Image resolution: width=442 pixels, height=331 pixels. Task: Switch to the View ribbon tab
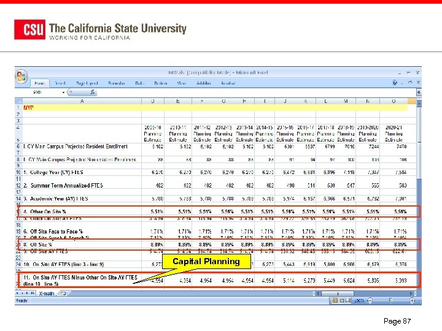click(x=182, y=83)
